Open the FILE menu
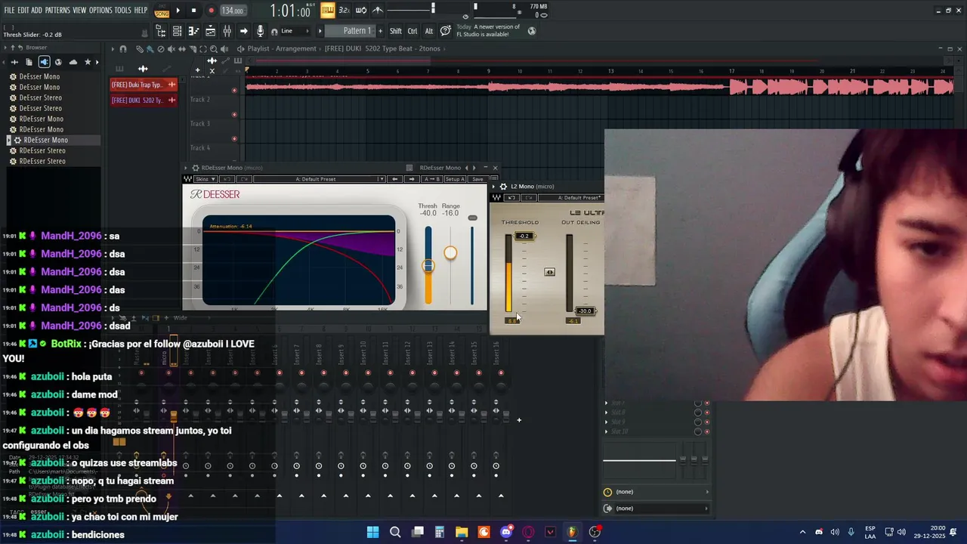The width and height of the screenshot is (967, 544). click(x=9, y=11)
